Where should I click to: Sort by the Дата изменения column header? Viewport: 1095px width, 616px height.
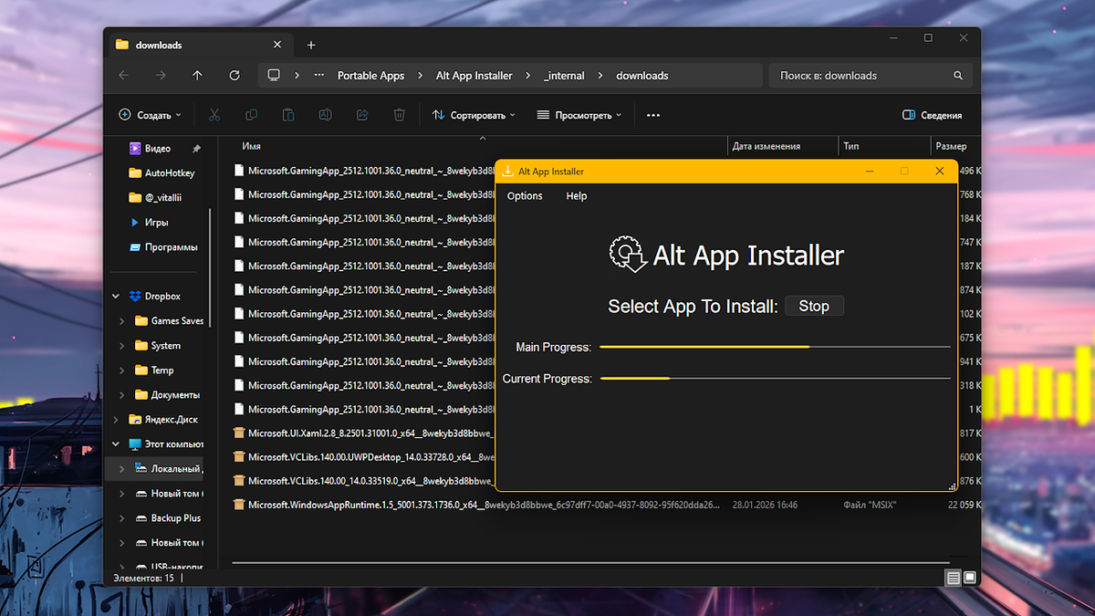(766, 146)
